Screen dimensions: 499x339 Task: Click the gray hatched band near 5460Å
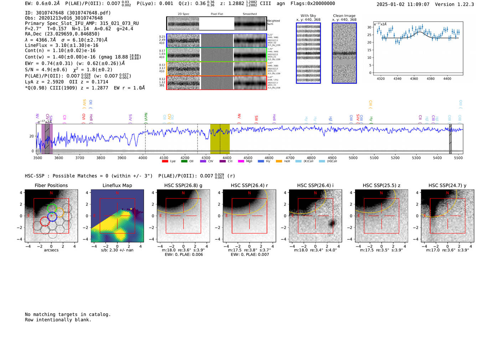pyautogui.click(x=450, y=139)
